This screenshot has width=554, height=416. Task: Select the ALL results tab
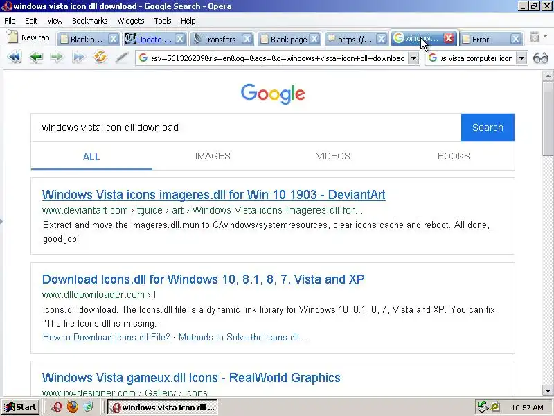(91, 157)
